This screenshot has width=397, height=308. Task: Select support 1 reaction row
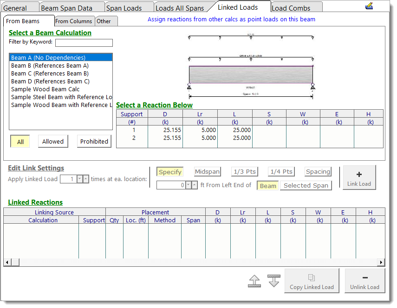[x=250, y=130]
